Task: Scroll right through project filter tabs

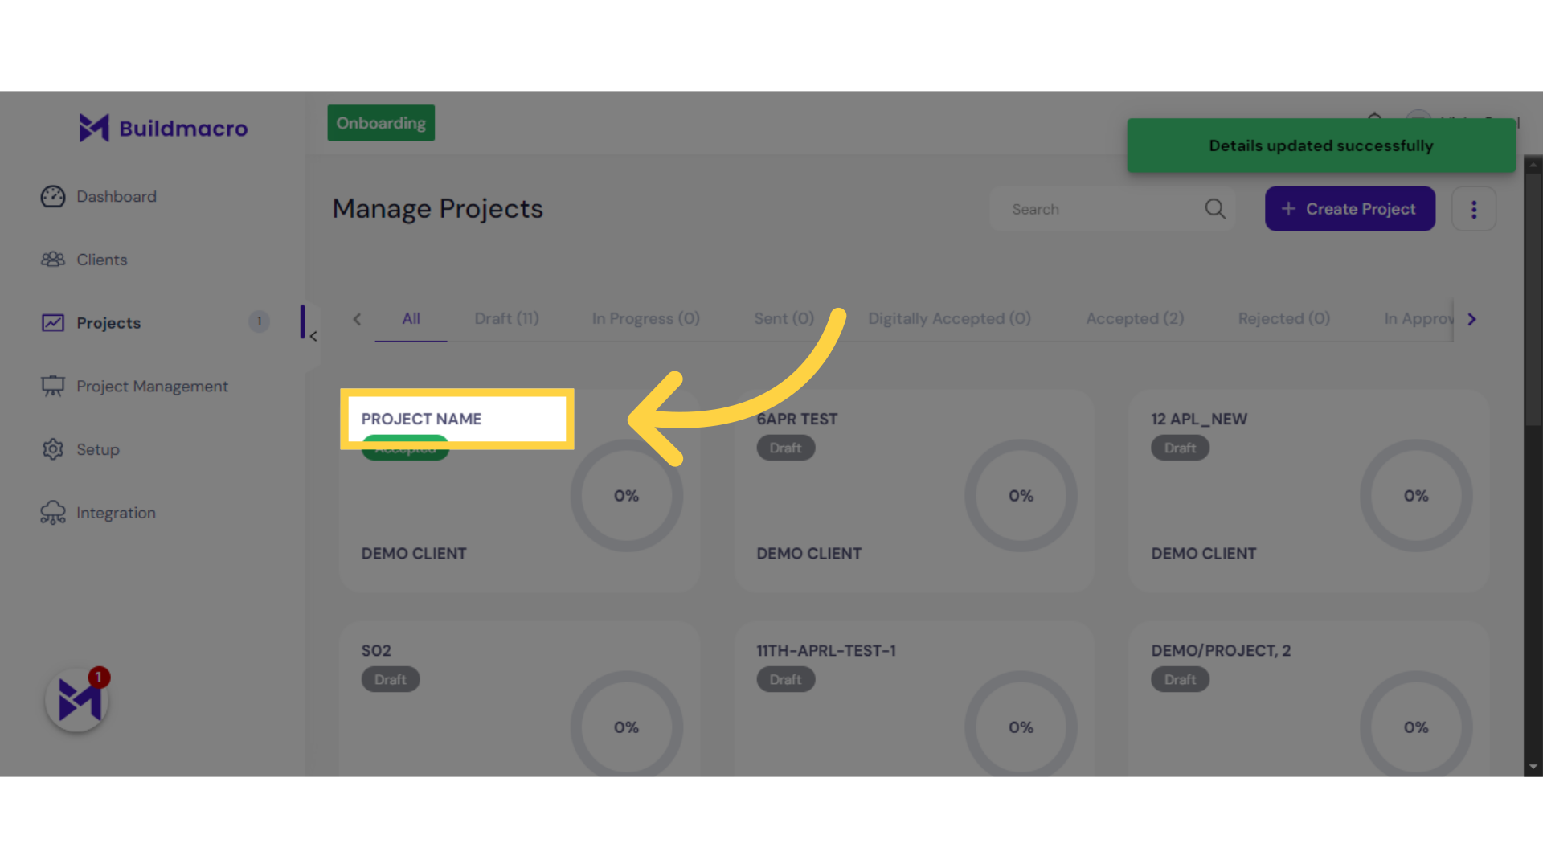Action: click(x=1472, y=319)
